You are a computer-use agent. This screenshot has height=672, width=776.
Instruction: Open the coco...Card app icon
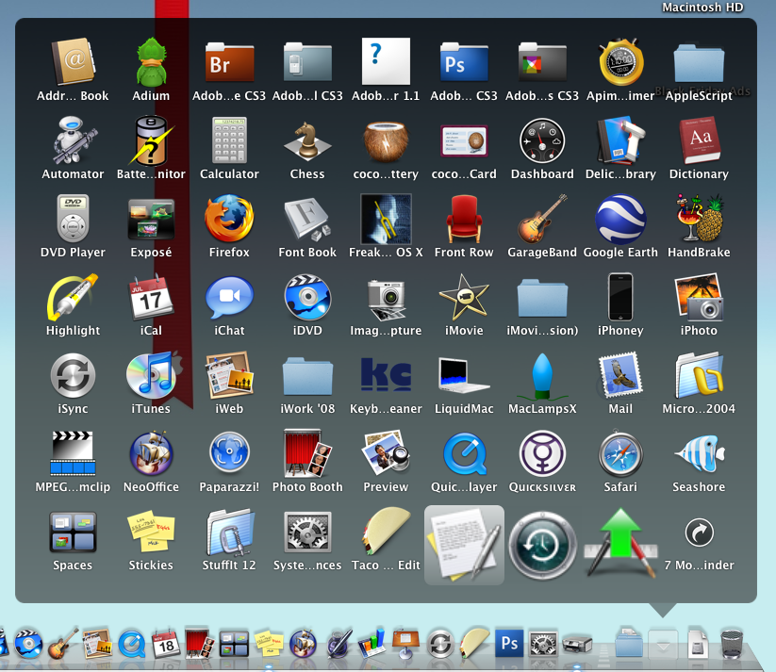click(464, 140)
